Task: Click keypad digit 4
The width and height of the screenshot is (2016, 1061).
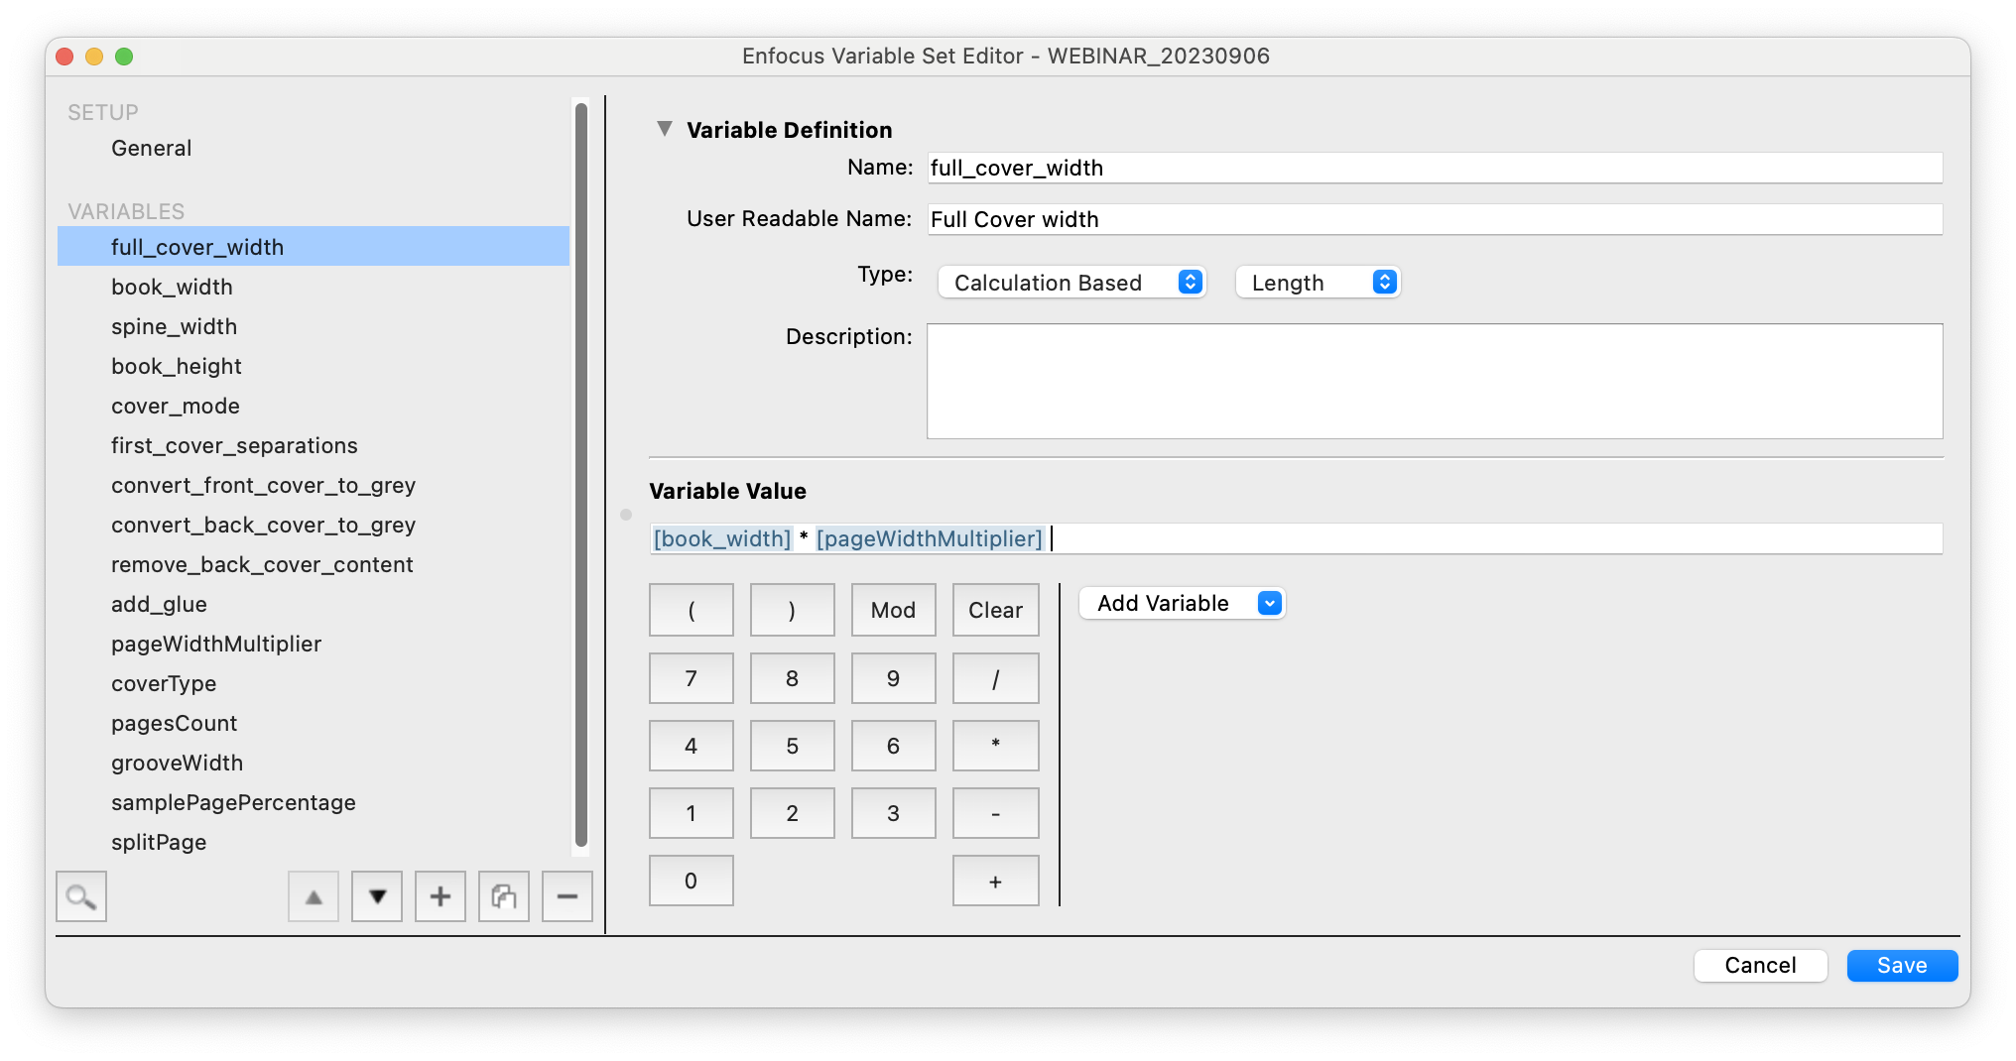Action: pos(692,746)
